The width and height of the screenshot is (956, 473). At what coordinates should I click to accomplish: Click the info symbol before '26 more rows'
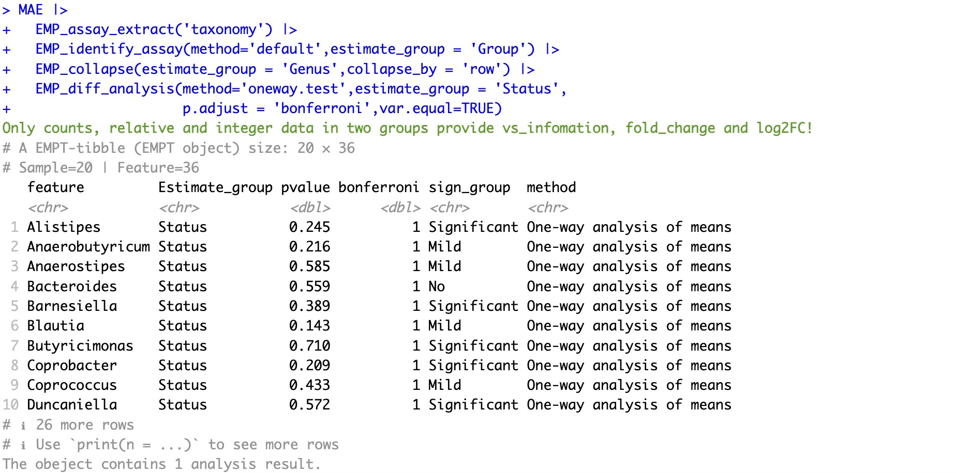click(23, 425)
